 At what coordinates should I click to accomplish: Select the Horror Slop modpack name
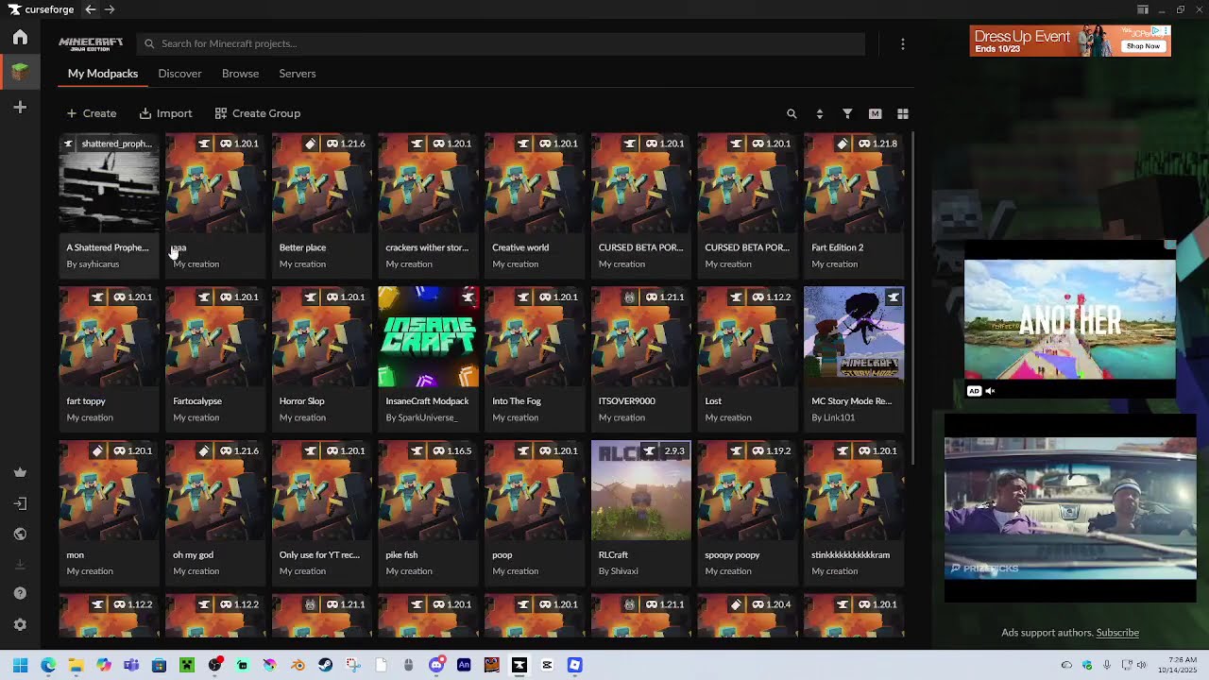pos(302,401)
